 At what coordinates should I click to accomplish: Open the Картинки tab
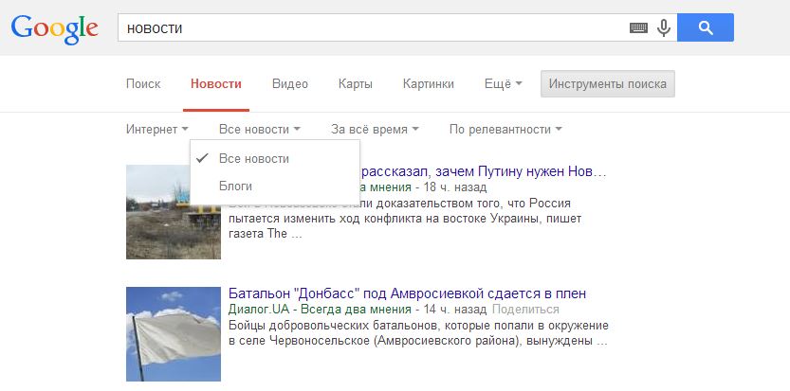[x=428, y=84]
